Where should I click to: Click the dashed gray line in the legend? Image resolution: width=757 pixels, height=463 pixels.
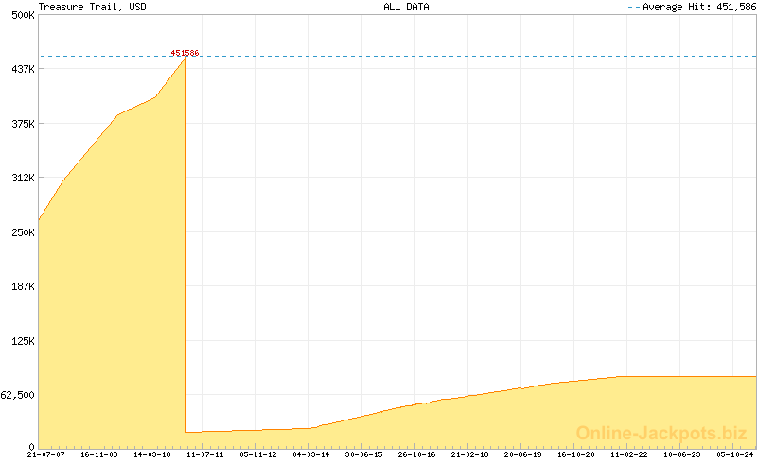pyautogui.click(x=633, y=7)
